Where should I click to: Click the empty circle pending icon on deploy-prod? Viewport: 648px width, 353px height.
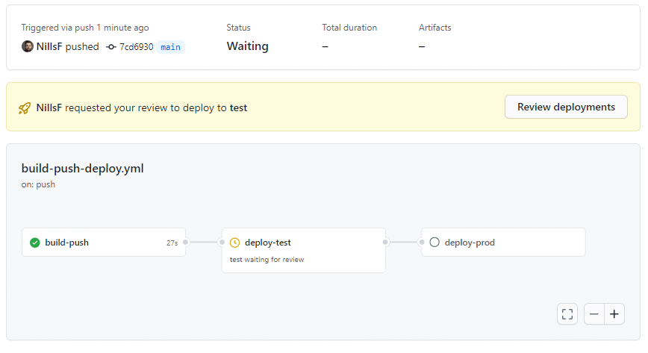point(434,243)
